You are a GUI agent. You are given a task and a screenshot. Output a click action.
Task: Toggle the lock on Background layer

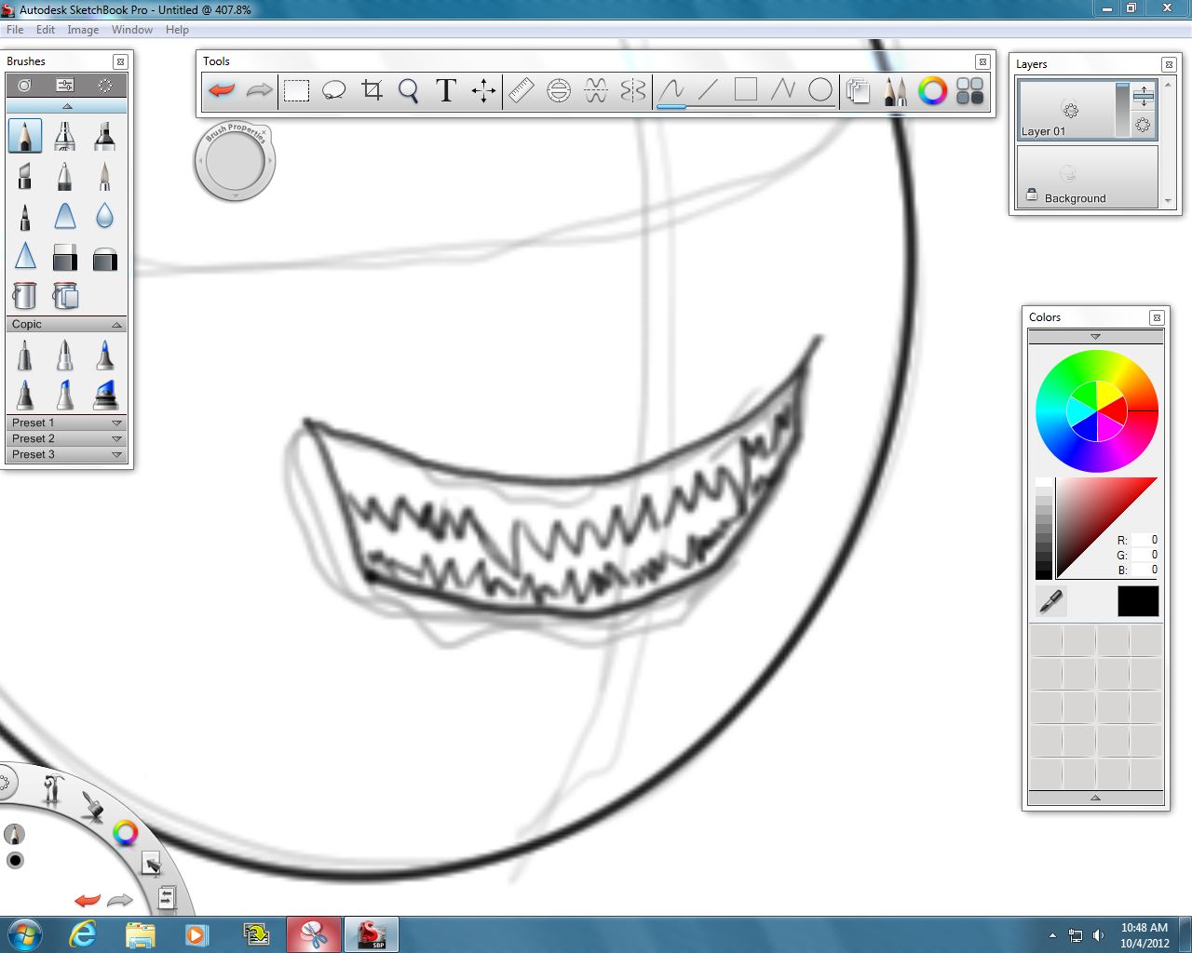(1032, 195)
